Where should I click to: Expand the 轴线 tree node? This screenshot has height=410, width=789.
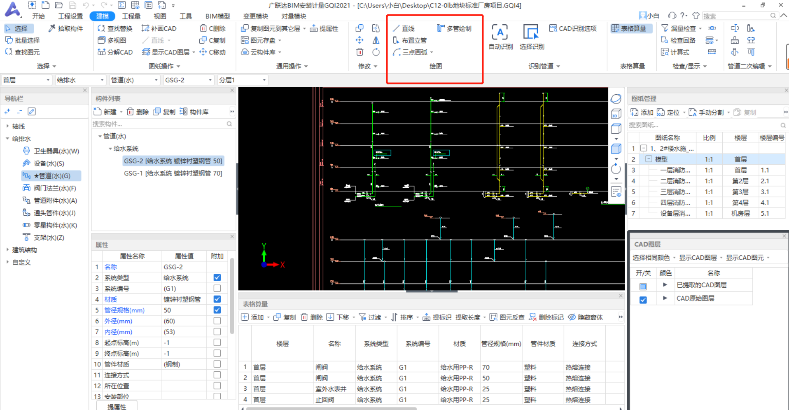tap(7, 126)
